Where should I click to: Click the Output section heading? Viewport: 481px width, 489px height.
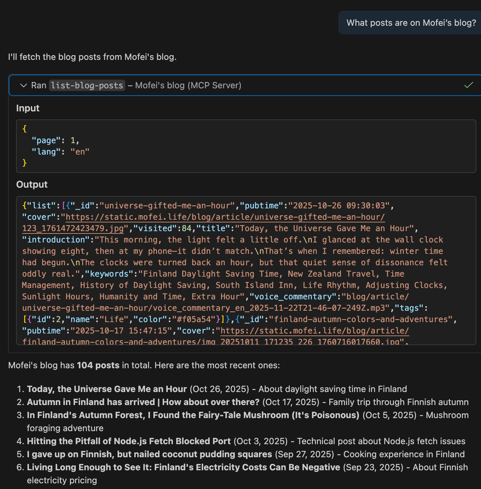click(x=32, y=185)
